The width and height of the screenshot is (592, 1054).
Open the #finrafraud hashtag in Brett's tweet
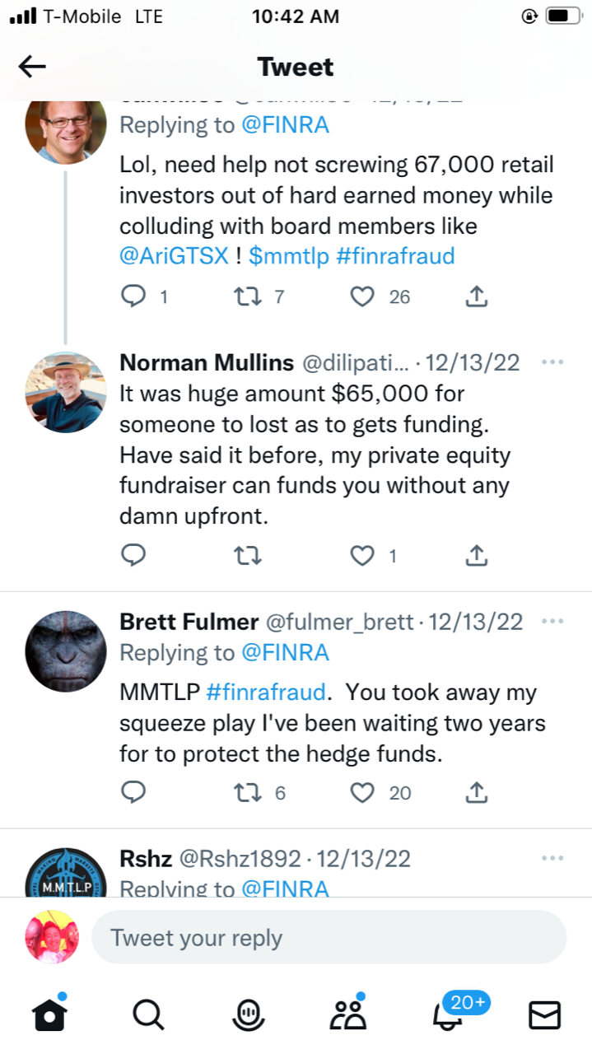(x=265, y=692)
